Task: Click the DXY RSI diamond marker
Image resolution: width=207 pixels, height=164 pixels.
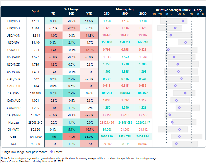Action: 176,143
